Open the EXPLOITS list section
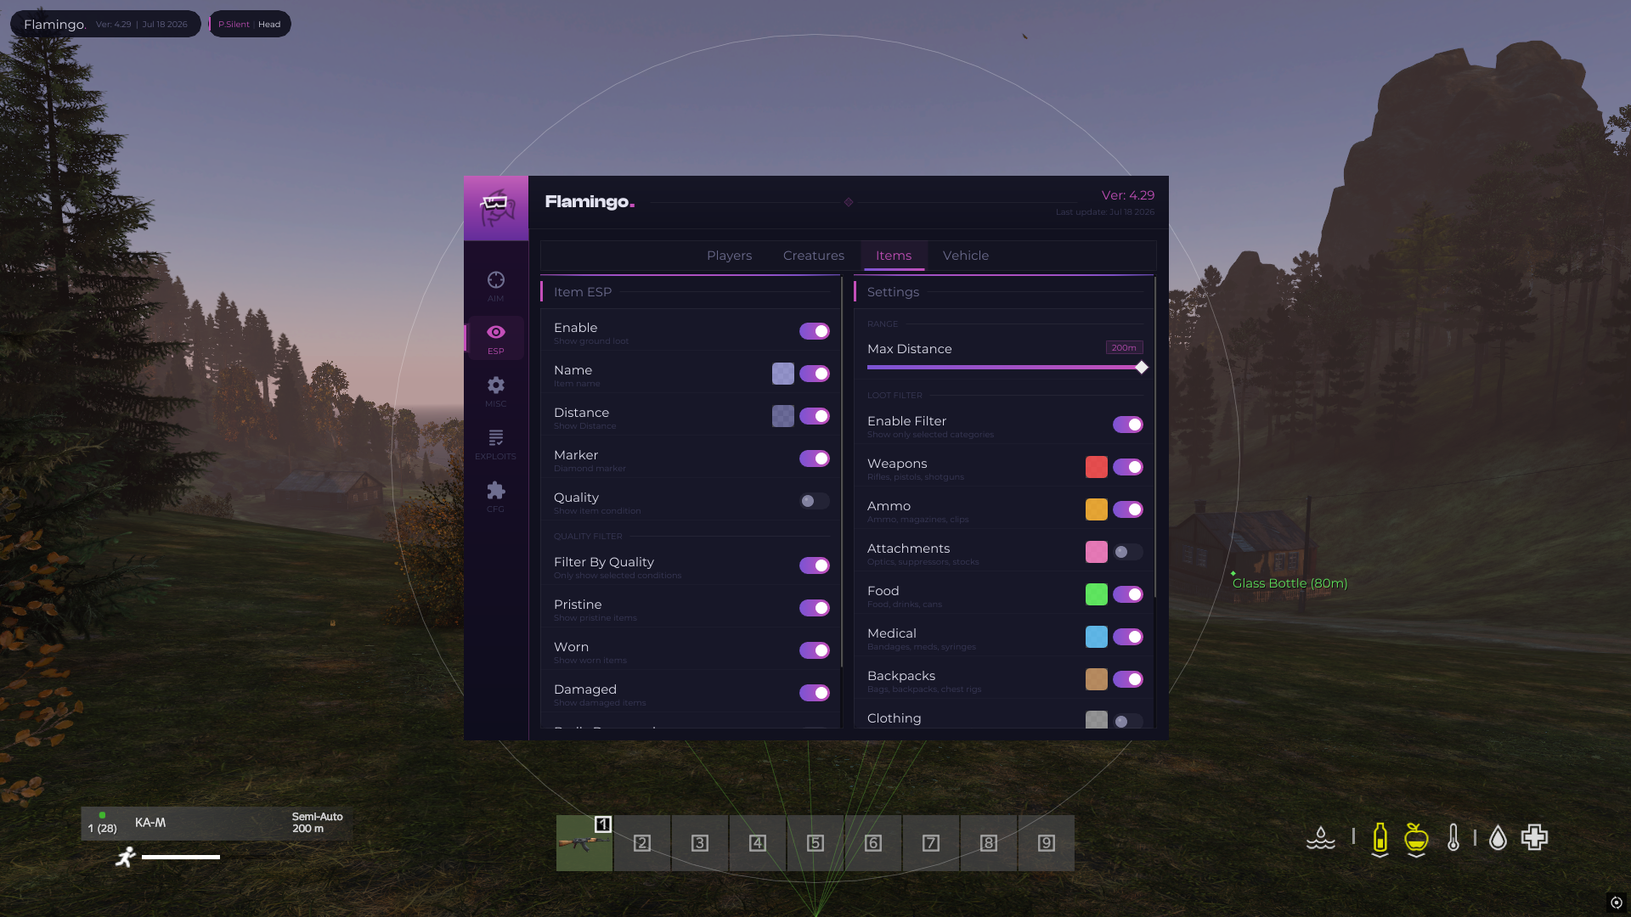 click(x=495, y=444)
